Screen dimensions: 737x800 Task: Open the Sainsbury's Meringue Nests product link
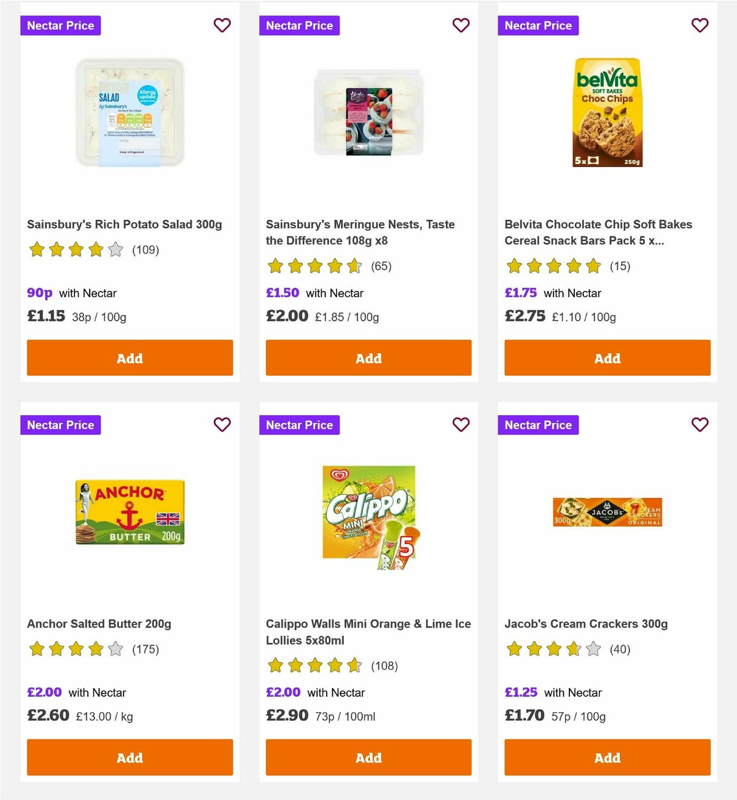[x=360, y=232]
